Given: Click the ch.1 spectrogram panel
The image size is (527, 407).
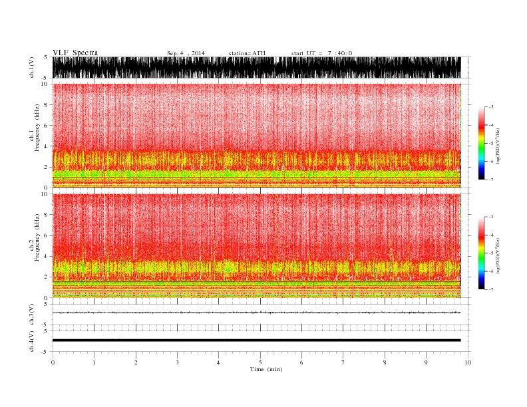Looking at the screenshot, I should tap(257, 136).
